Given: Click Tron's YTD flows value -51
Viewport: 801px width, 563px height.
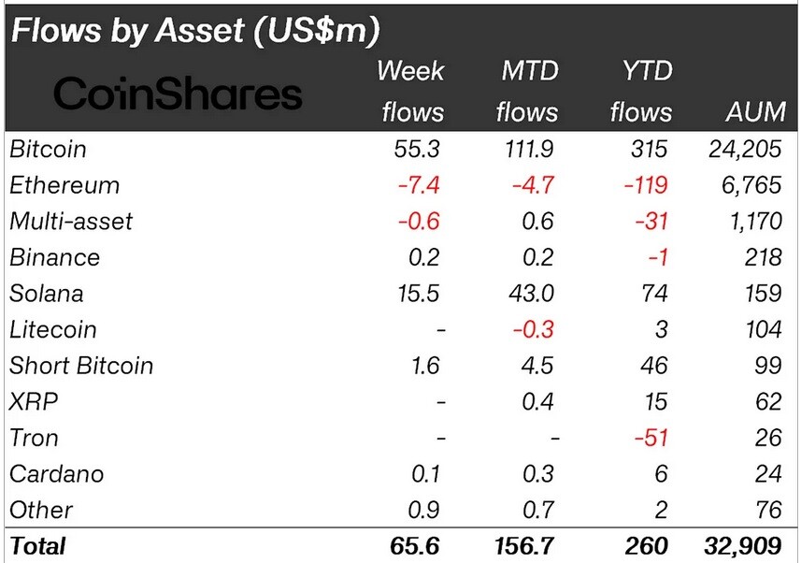Looking at the screenshot, I should click(x=651, y=438).
